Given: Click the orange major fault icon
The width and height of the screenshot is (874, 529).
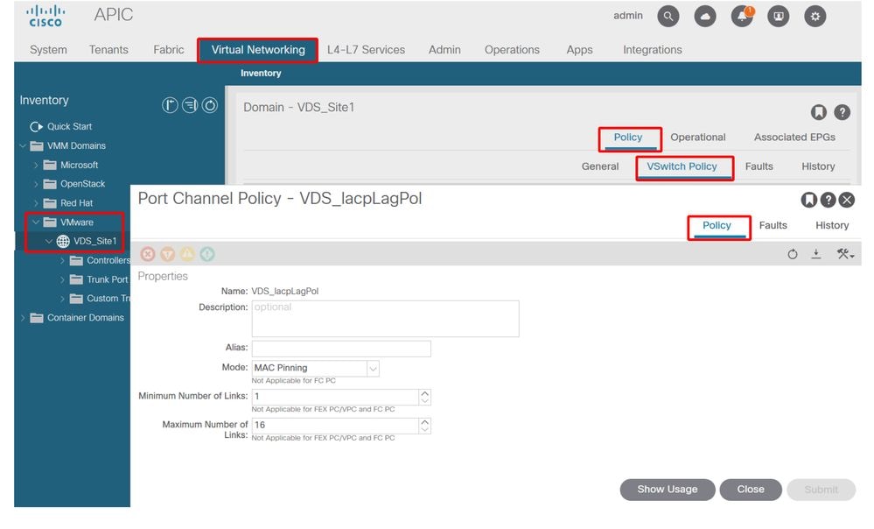Looking at the screenshot, I should click(x=167, y=254).
